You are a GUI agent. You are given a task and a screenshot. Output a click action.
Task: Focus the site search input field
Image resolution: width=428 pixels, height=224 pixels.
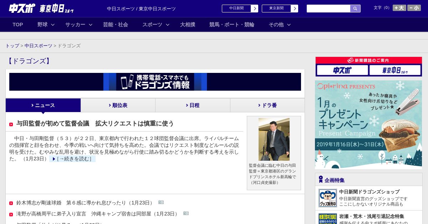pos(328,9)
